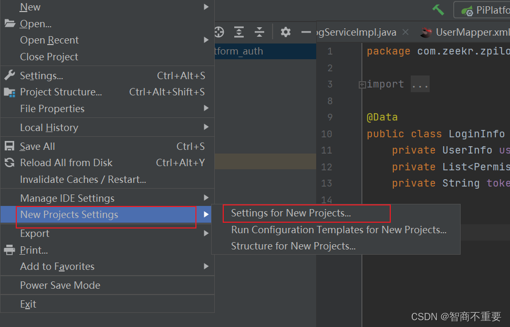Switch to the UserMapper.xml tab
Screen dimensions: 510x327
pos(465,32)
